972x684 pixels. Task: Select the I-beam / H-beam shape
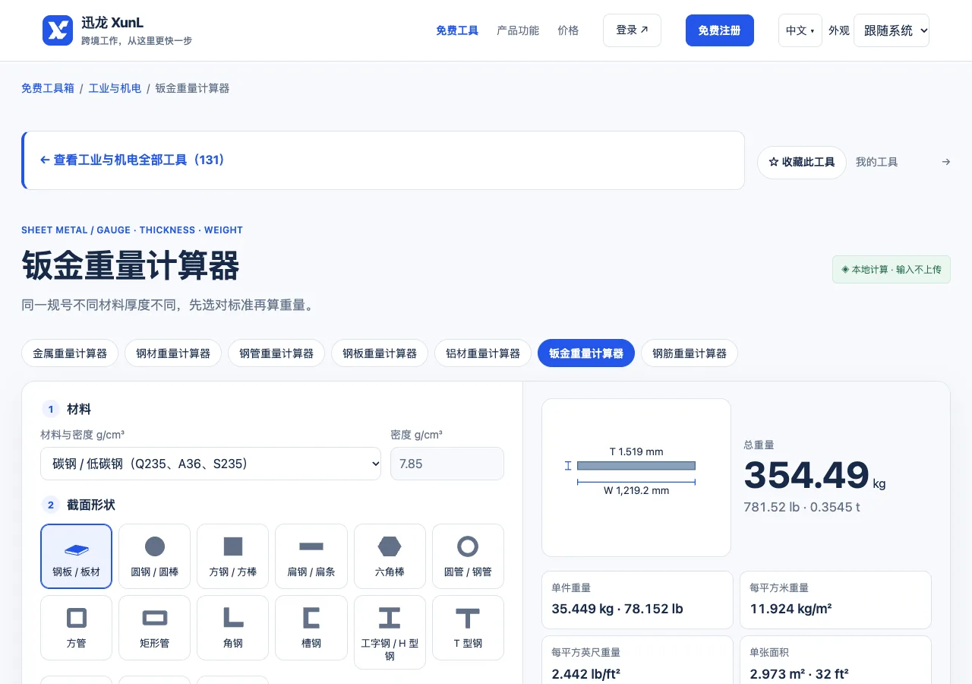[390, 632]
